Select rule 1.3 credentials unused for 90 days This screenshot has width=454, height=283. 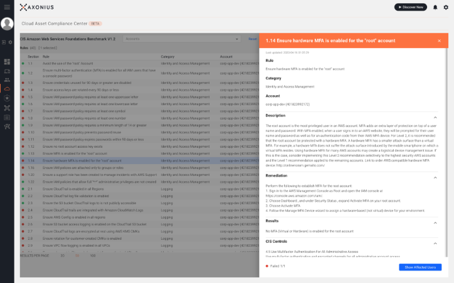tap(140, 83)
